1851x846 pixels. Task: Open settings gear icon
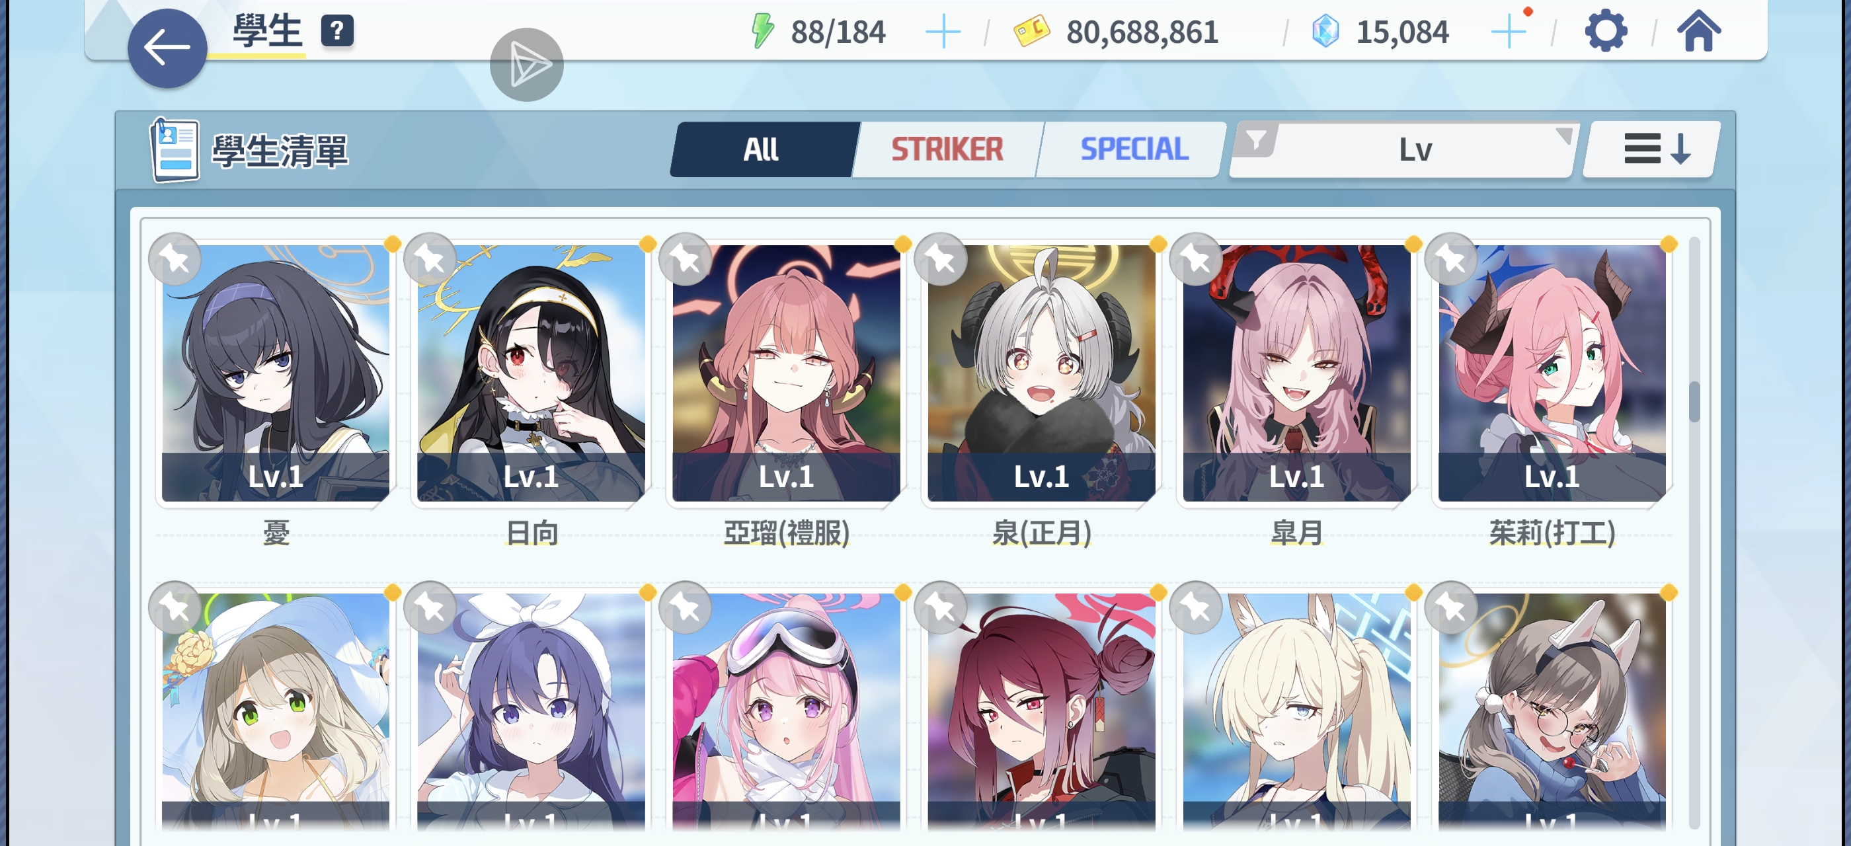1605,31
